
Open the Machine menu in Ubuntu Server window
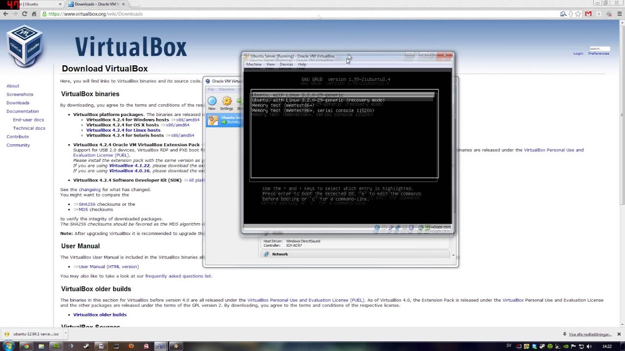pyautogui.click(x=254, y=64)
